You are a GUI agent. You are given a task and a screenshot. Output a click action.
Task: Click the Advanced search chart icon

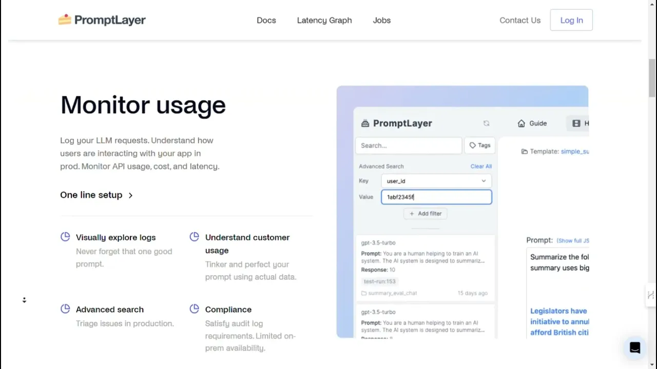point(65,309)
